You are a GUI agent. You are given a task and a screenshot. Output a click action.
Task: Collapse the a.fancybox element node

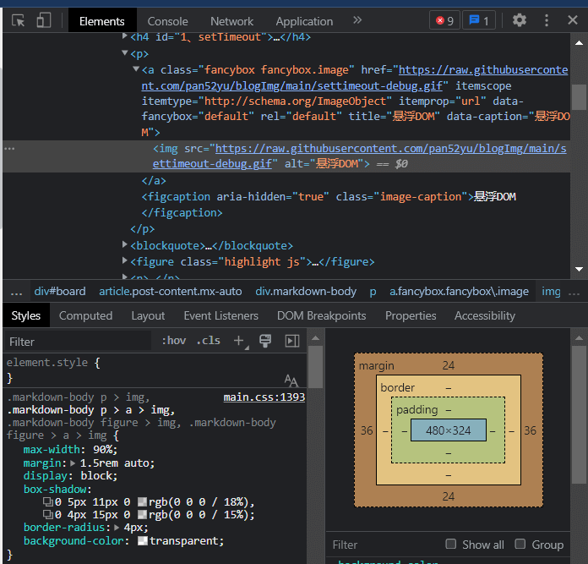136,68
